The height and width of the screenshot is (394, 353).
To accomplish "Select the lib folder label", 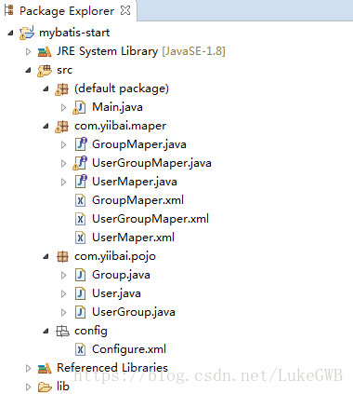I will tap(63, 387).
